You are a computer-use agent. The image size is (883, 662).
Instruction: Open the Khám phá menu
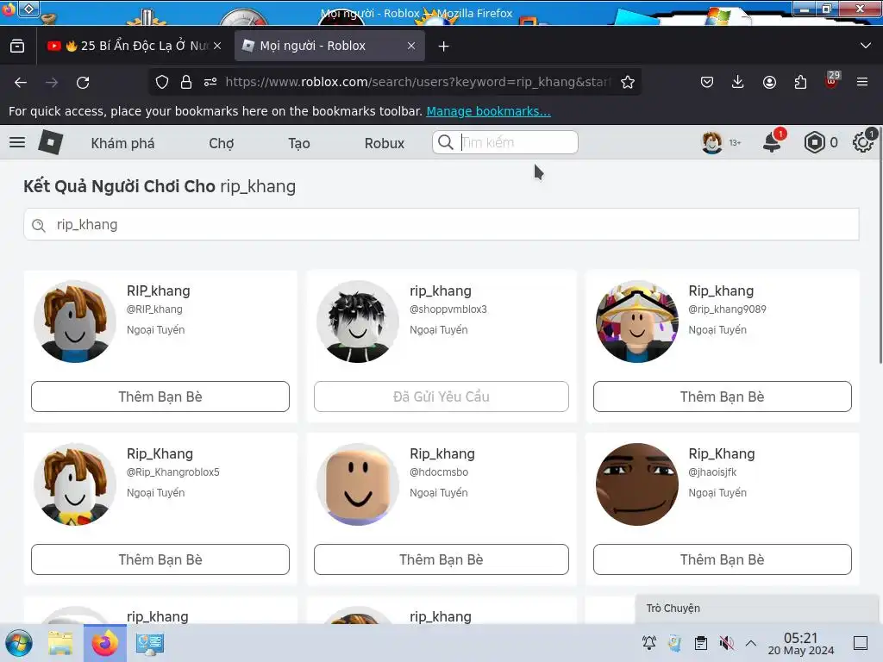(x=122, y=144)
